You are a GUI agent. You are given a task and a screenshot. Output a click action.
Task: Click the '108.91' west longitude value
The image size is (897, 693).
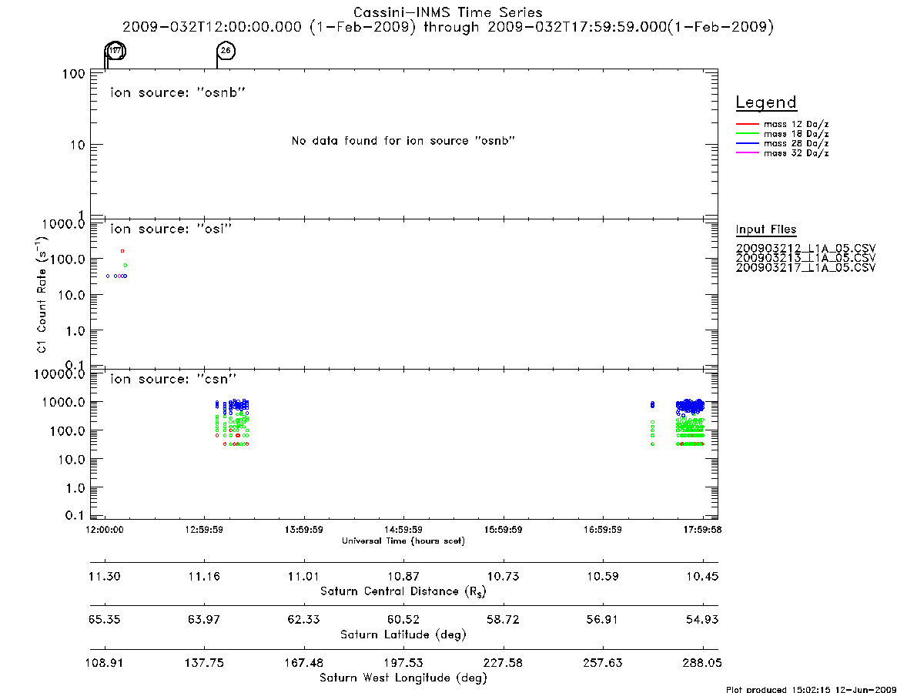pyautogui.click(x=105, y=663)
